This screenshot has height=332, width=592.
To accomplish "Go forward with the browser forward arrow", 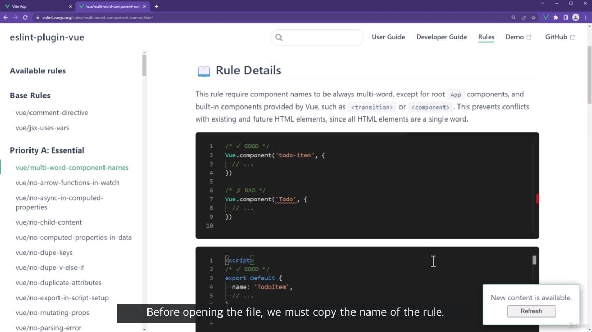I will tap(16, 18).
